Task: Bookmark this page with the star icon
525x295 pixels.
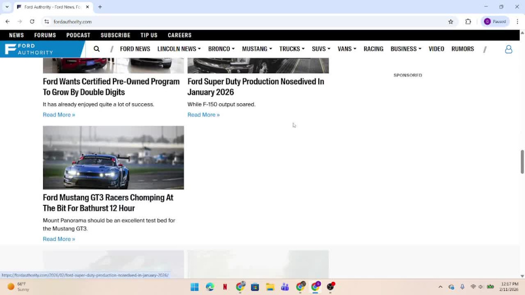Action: click(x=450, y=21)
